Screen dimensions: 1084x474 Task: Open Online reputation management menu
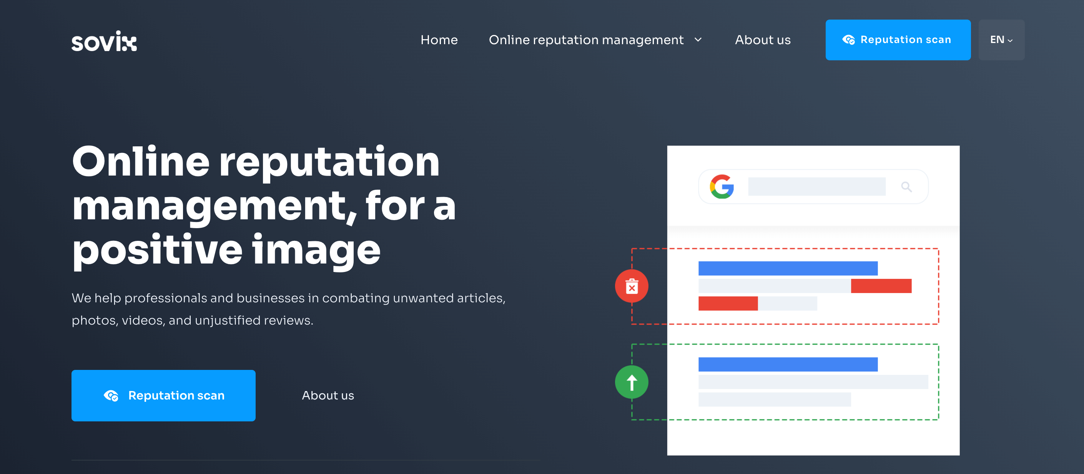(586, 40)
